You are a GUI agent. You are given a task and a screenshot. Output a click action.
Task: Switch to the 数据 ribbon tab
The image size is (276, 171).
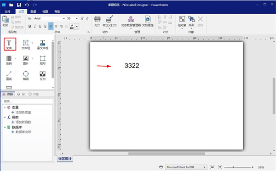click(33, 11)
